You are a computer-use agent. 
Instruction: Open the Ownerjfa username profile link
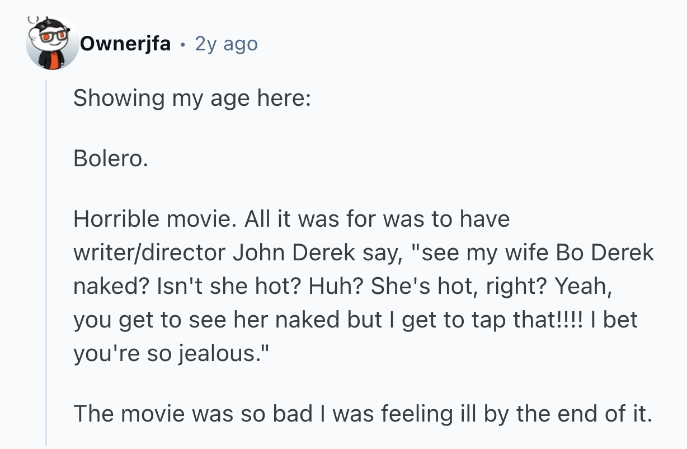click(x=125, y=44)
